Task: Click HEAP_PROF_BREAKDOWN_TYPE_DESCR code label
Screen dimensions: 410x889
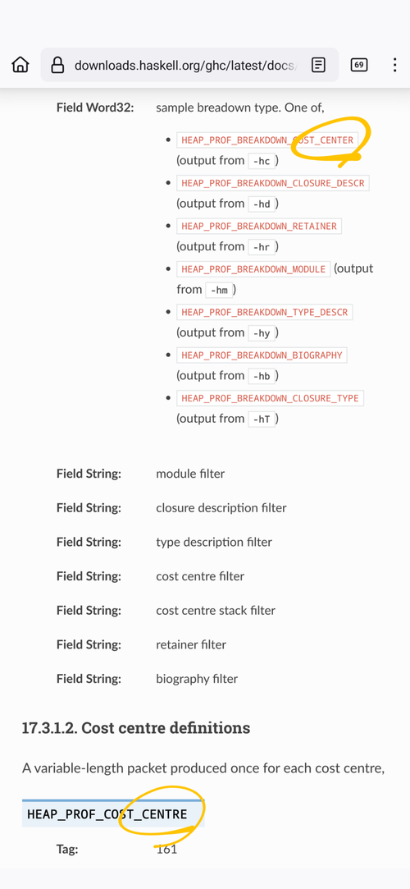Action: [x=265, y=312]
